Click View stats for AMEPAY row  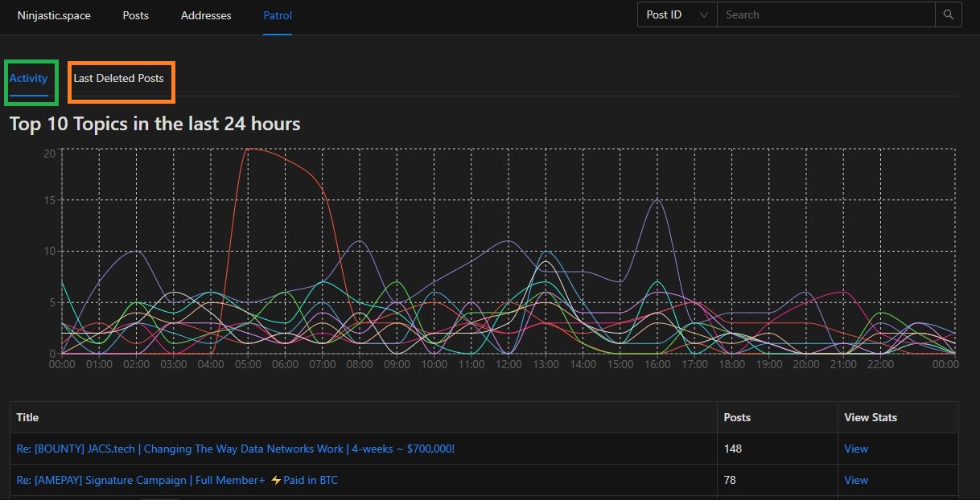pos(856,480)
